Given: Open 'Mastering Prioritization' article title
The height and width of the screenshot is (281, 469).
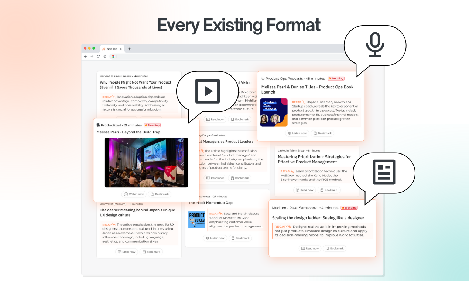Looking at the screenshot, I should click(314, 159).
